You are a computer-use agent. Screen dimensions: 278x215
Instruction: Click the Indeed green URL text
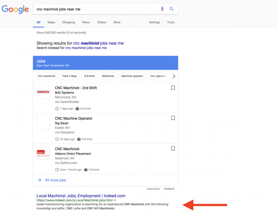tap(74, 200)
